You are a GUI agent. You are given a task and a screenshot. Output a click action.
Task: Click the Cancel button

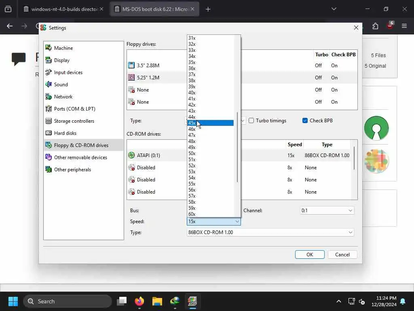coord(342,254)
